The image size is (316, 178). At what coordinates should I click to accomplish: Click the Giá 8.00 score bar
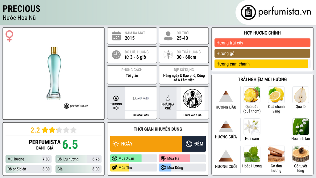[78, 169]
